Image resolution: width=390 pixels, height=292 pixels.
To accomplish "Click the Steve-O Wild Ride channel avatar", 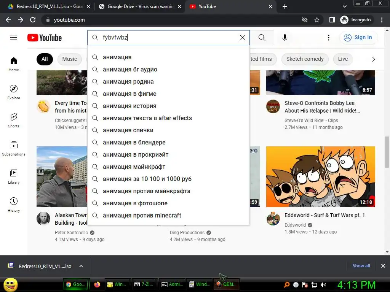I will 273,106.
